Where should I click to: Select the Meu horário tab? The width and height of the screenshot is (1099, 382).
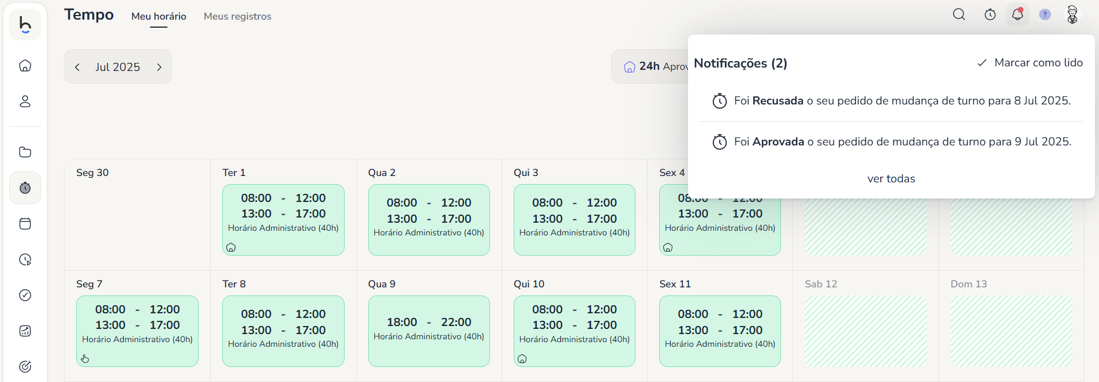click(159, 16)
